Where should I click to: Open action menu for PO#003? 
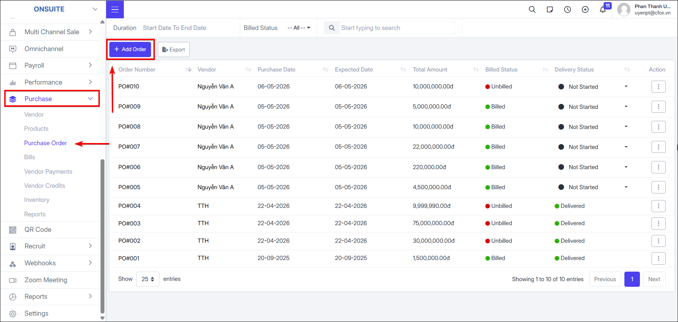[658, 223]
